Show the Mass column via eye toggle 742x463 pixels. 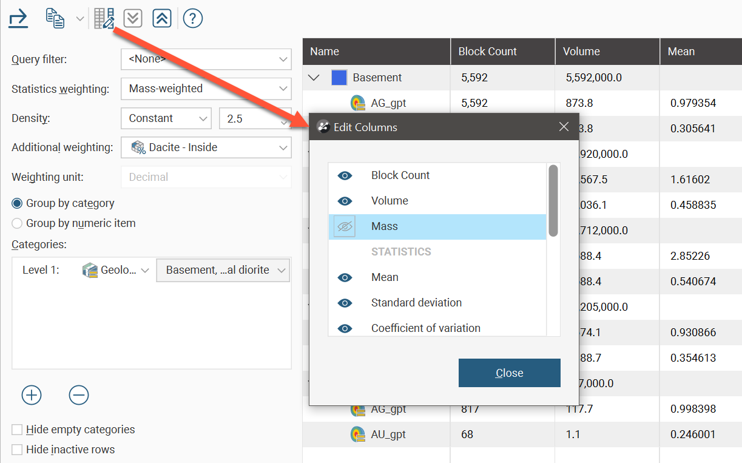tap(345, 226)
